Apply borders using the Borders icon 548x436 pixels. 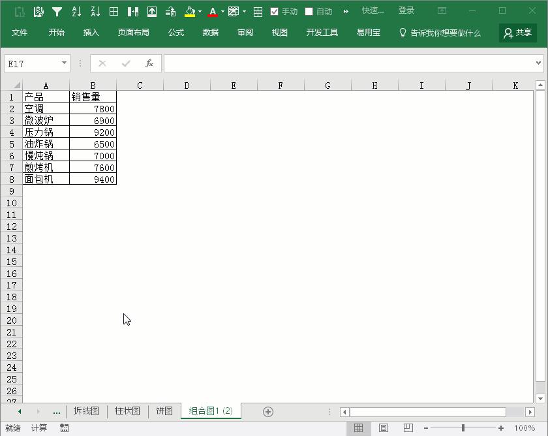click(x=114, y=10)
